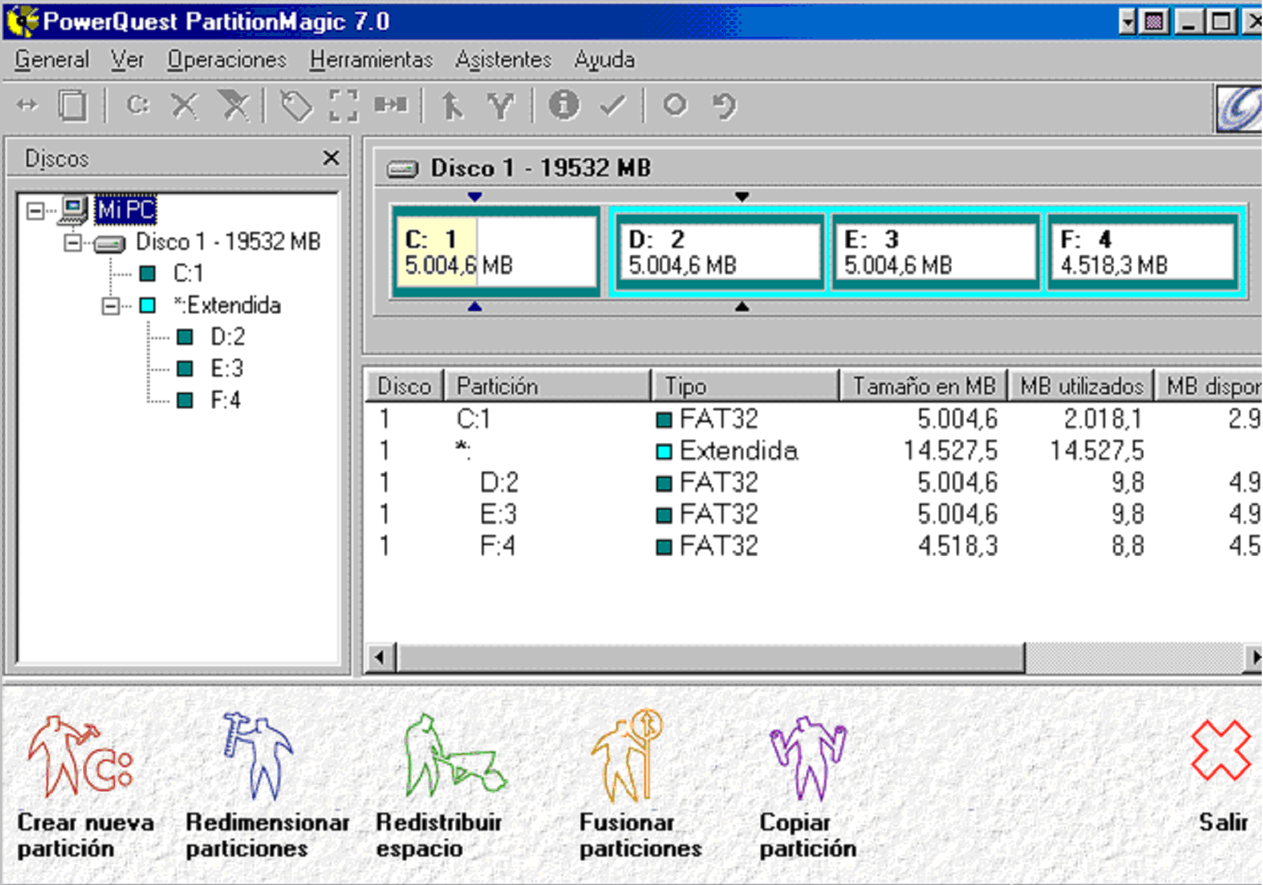Click the horizontal scrollbar thumb in partition list
The height and width of the screenshot is (885, 1263).
pyautogui.click(x=710, y=657)
